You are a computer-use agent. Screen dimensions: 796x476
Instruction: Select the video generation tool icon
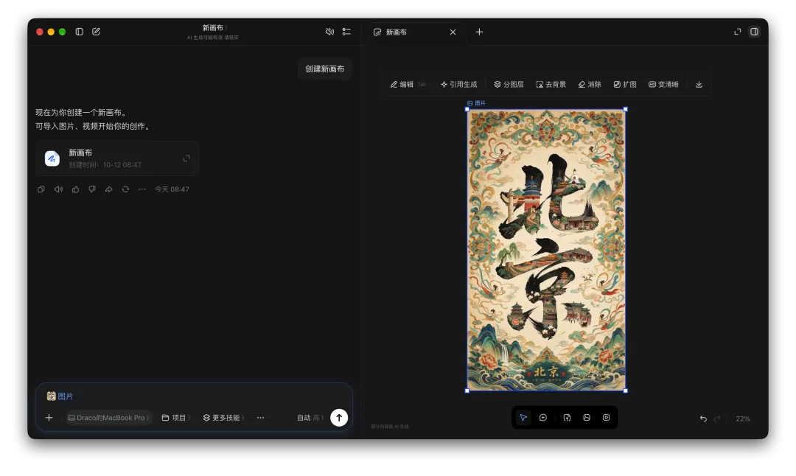pyautogui.click(x=606, y=418)
